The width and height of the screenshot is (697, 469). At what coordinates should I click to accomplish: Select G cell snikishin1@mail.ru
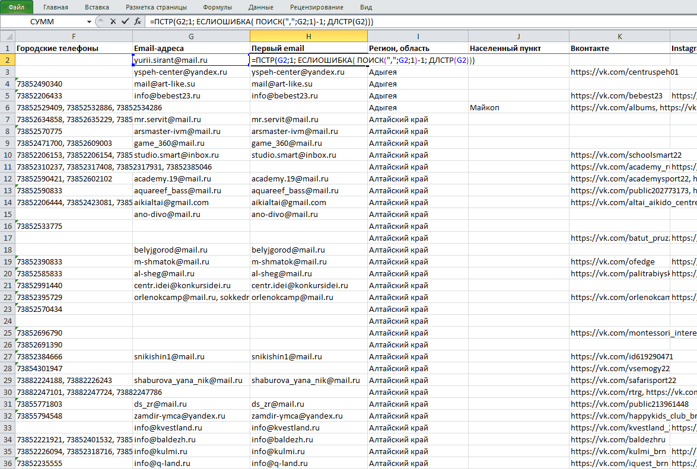click(191, 356)
